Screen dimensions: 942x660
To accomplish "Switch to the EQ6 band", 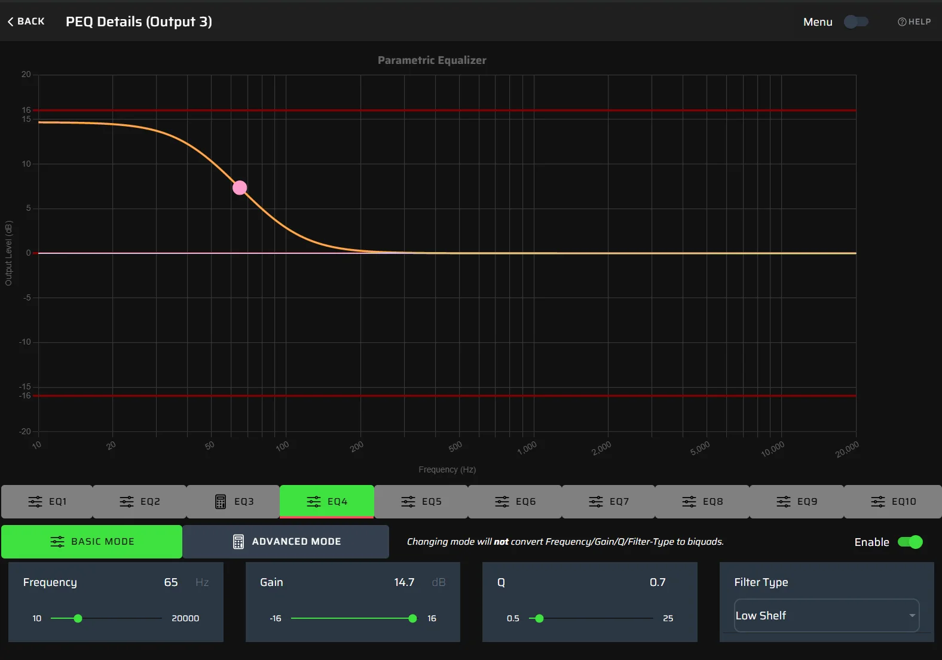I will tap(515, 502).
